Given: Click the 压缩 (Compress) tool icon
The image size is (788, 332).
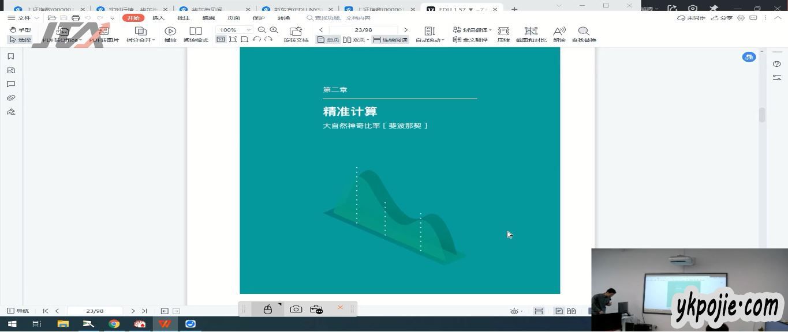Looking at the screenshot, I should pyautogui.click(x=503, y=31).
